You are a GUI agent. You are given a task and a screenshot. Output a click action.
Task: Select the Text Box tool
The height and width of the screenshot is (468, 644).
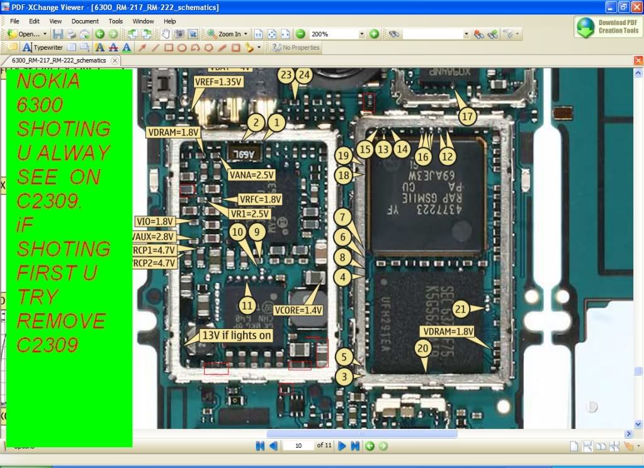[72, 48]
